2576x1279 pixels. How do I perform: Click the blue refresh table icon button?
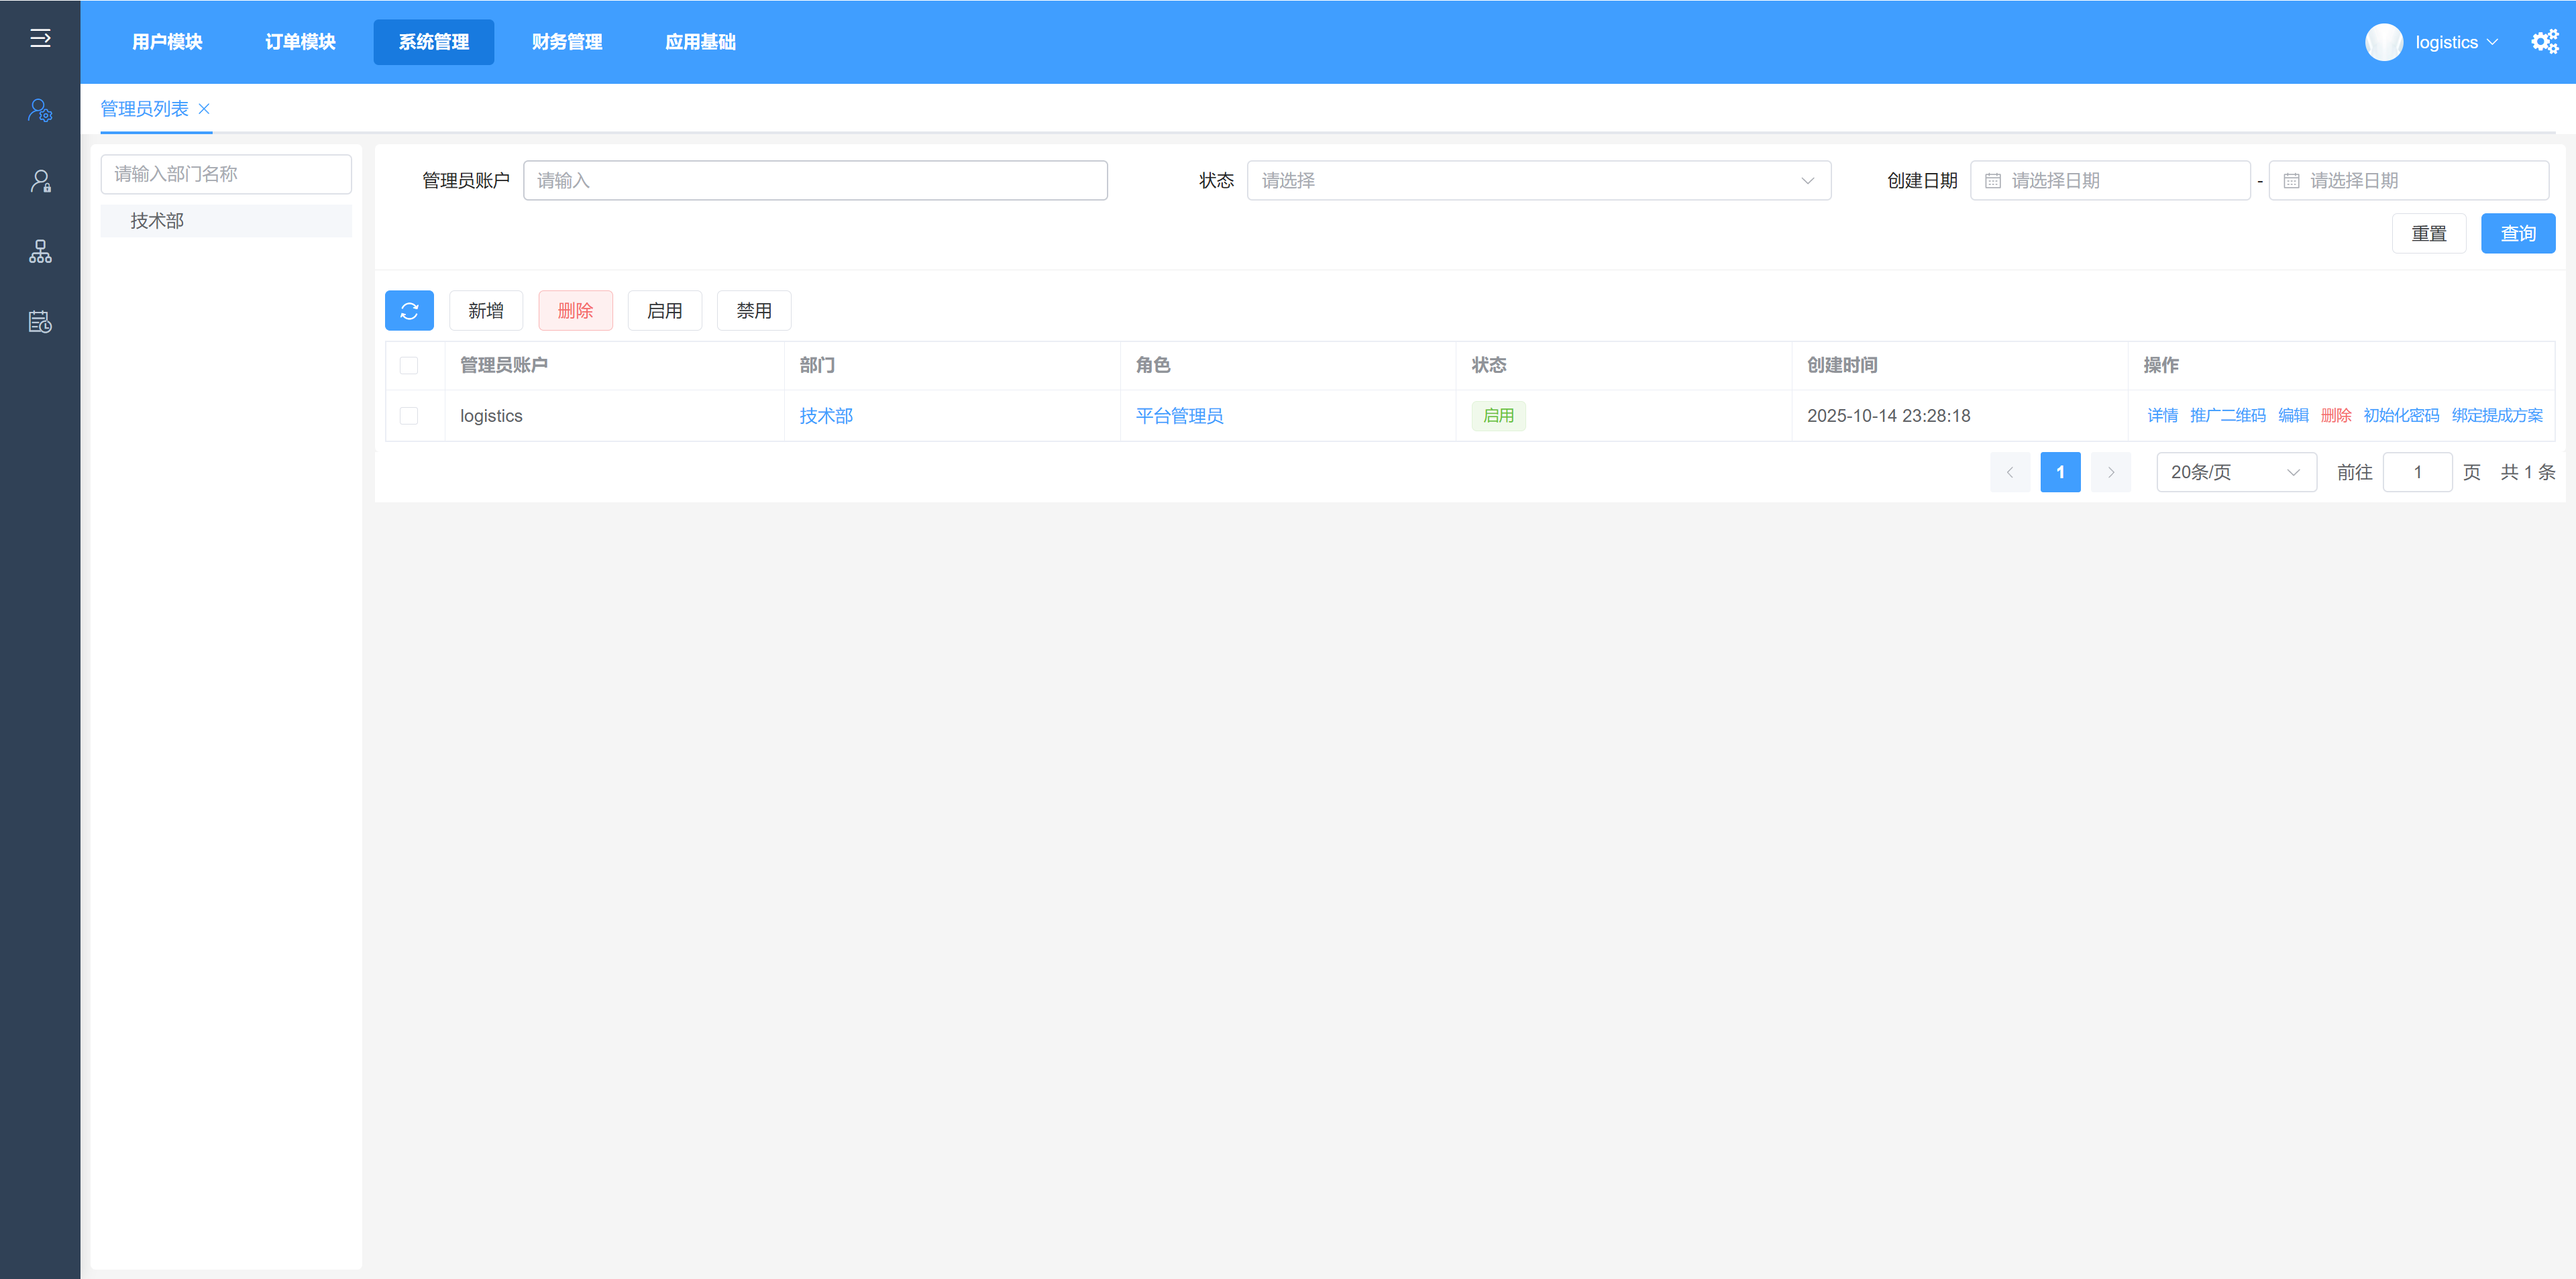409,311
